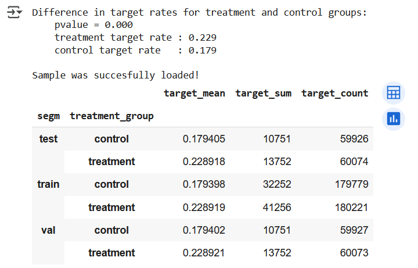
Task: Click the 60073 target_count cell
Action: click(x=354, y=253)
